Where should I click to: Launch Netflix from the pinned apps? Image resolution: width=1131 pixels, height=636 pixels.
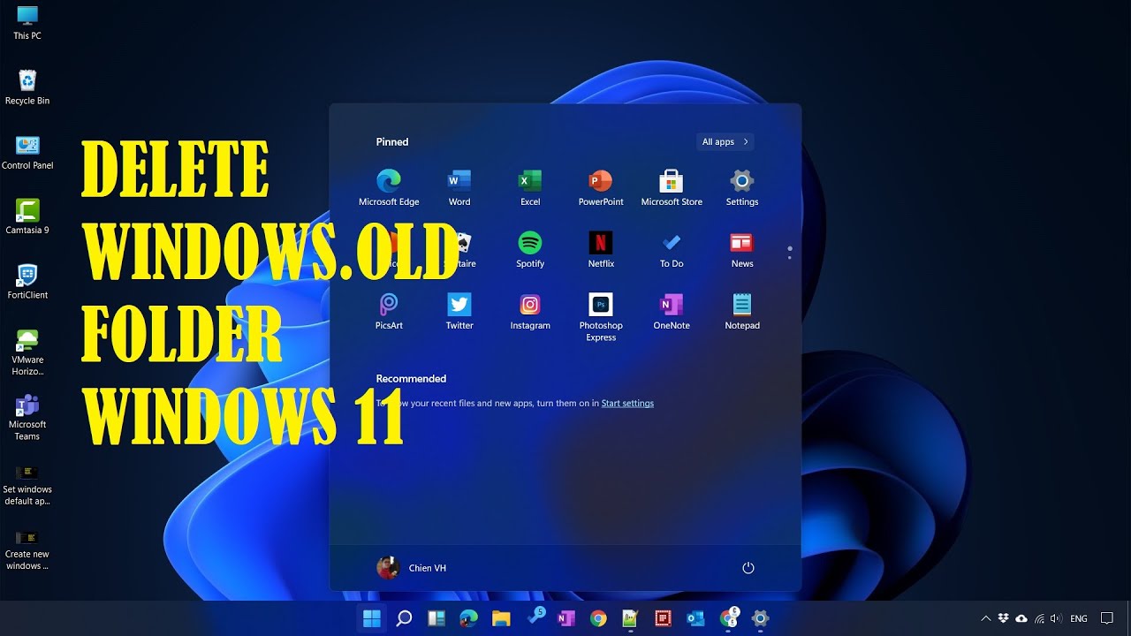[x=600, y=250]
